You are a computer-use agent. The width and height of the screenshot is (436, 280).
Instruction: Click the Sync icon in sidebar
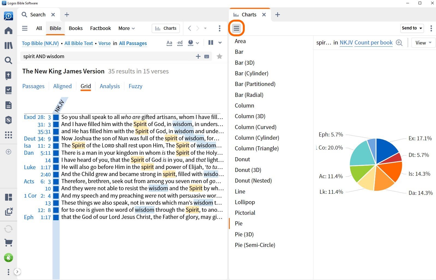coord(8,229)
